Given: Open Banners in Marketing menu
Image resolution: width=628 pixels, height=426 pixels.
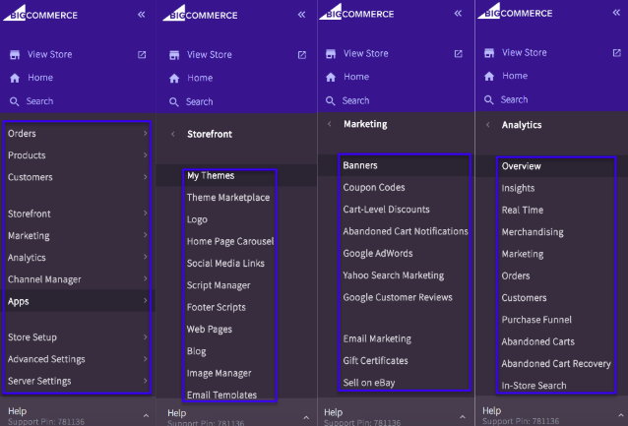Looking at the screenshot, I should (x=360, y=165).
